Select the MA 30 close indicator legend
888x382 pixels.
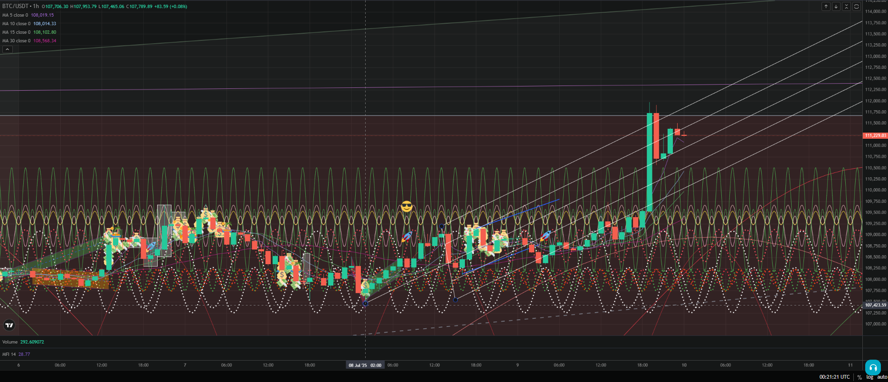[x=16, y=41]
